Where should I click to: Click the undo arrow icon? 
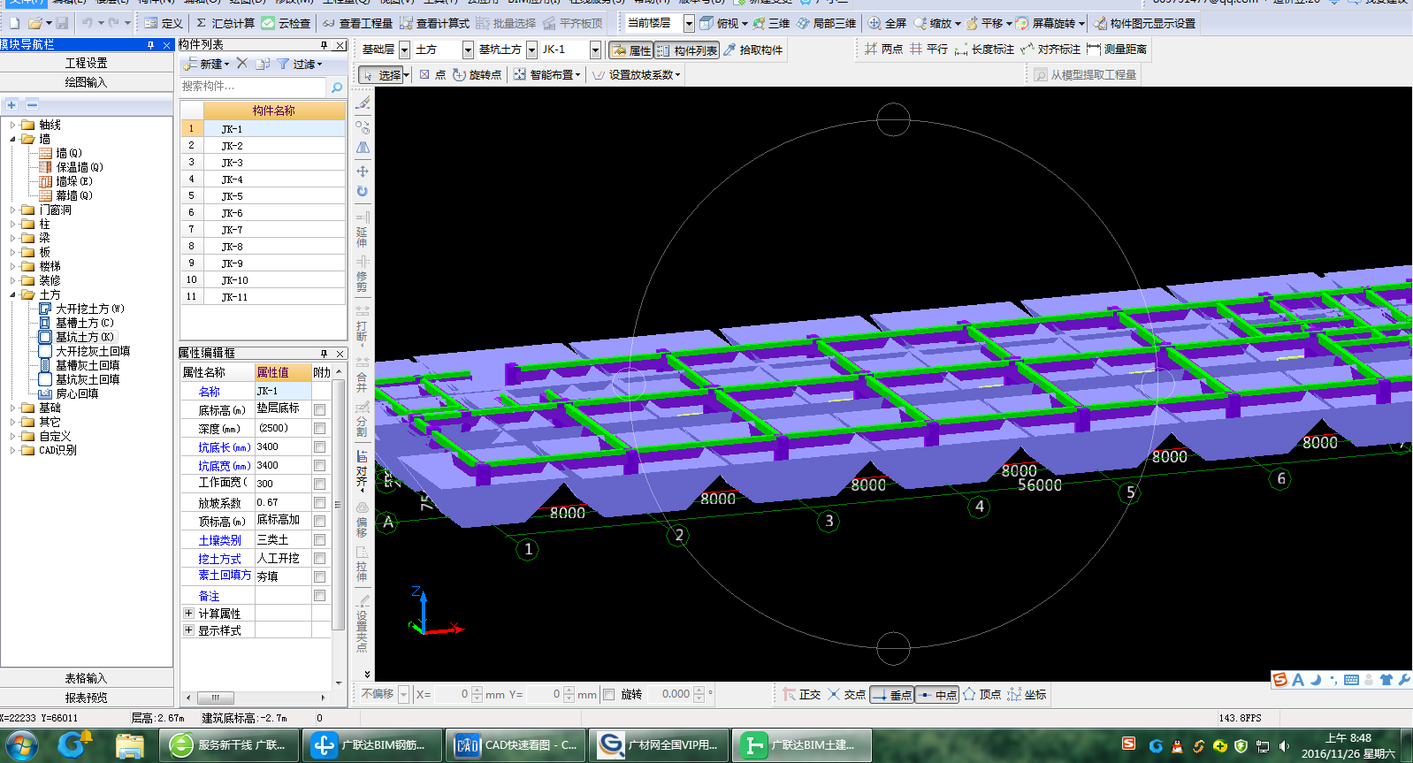point(87,23)
